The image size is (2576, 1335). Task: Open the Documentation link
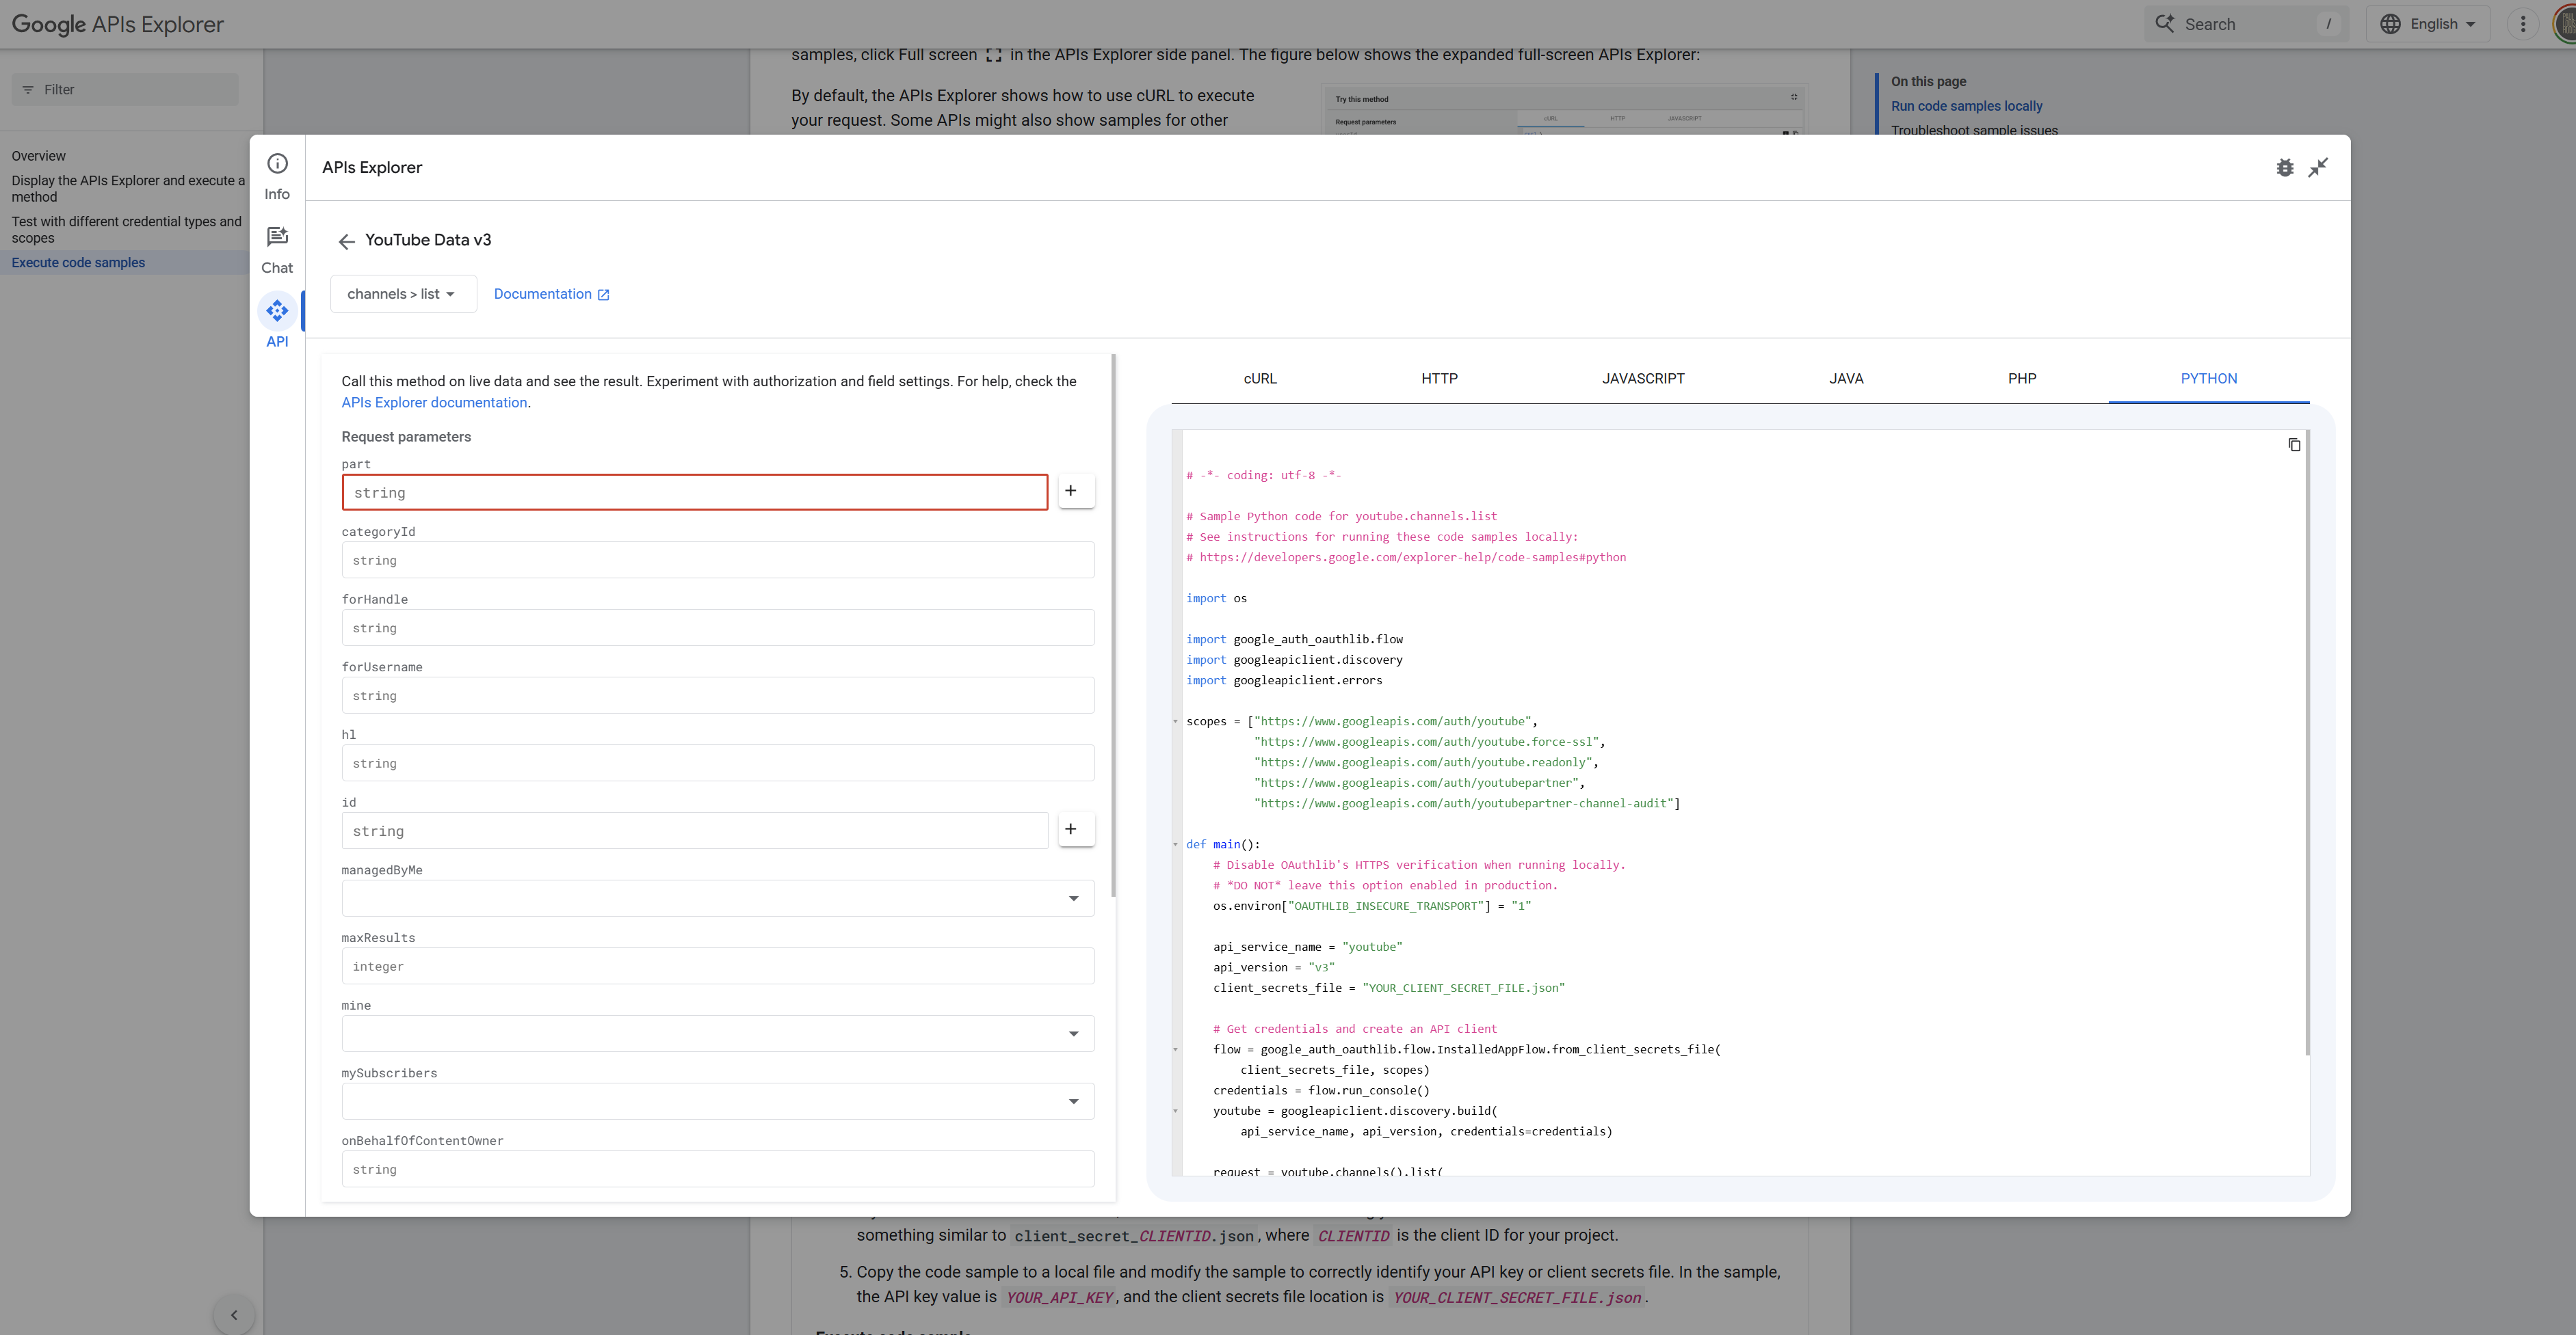[551, 294]
